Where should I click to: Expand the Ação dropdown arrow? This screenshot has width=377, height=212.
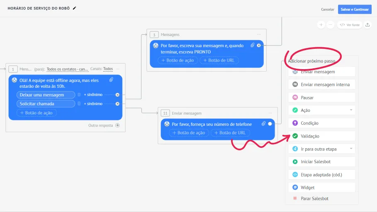[351, 110]
